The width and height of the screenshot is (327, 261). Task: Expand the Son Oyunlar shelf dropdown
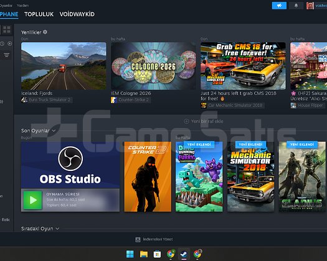tap(54, 130)
